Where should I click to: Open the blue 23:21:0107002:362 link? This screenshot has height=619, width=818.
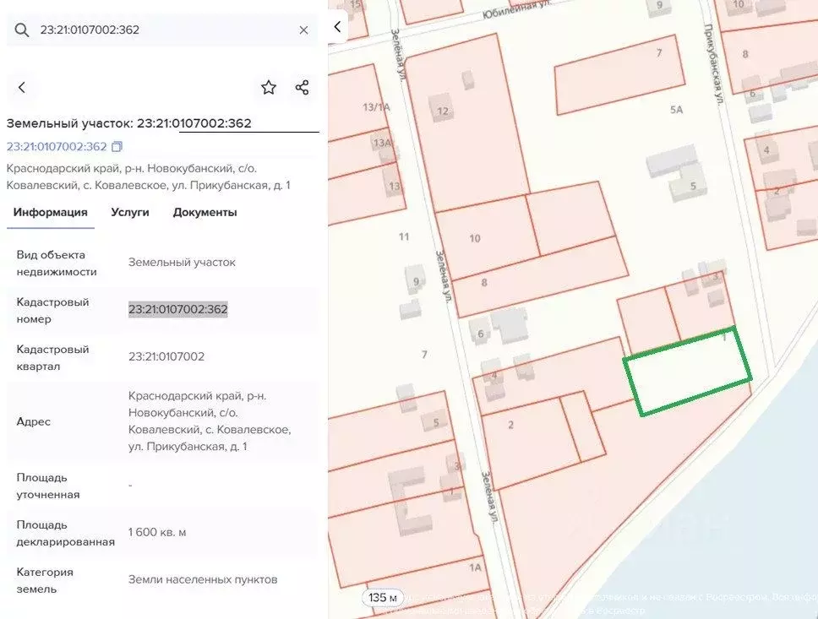click(57, 147)
